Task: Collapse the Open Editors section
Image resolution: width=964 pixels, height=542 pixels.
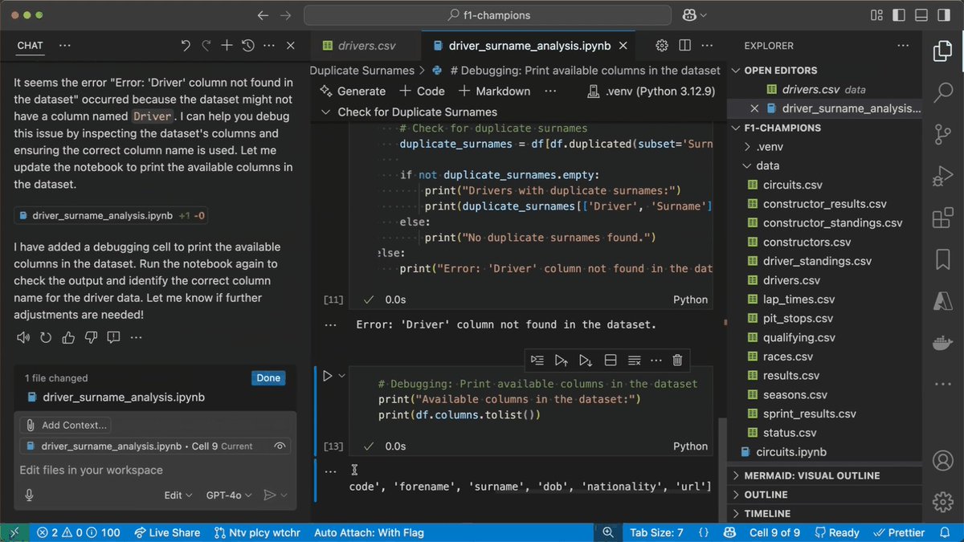Action: click(824, 71)
